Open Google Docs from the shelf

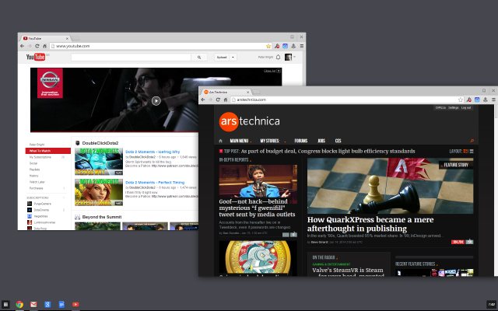tap(61, 304)
